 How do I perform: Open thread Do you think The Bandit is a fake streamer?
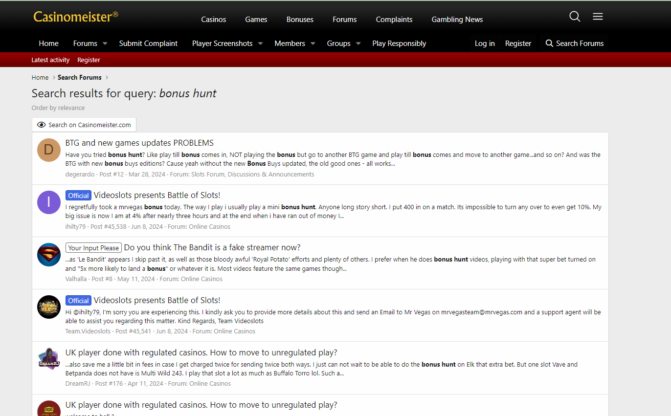click(212, 247)
